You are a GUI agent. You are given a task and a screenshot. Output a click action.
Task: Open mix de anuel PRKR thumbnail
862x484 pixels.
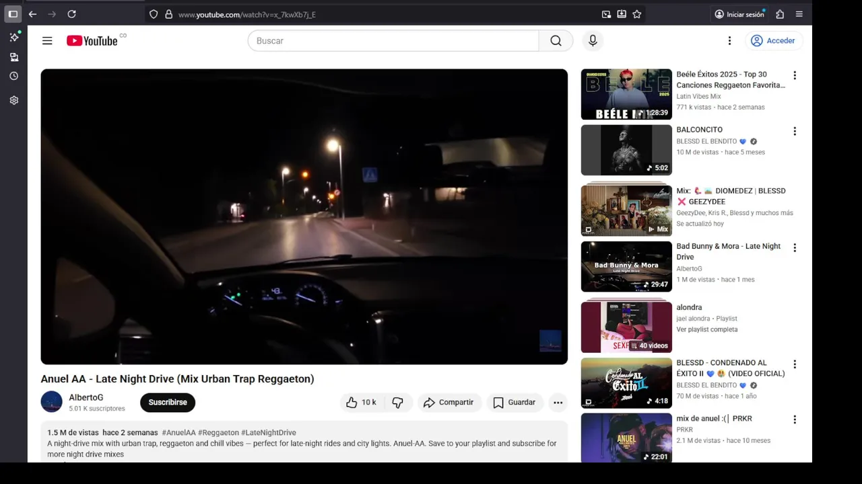pyautogui.click(x=626, y=438)
